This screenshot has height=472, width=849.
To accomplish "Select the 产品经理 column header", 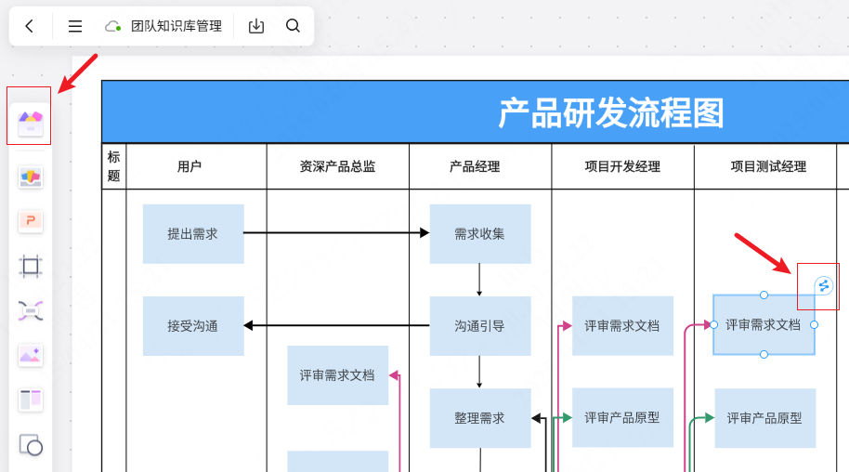I will click(x=480, y=166).
